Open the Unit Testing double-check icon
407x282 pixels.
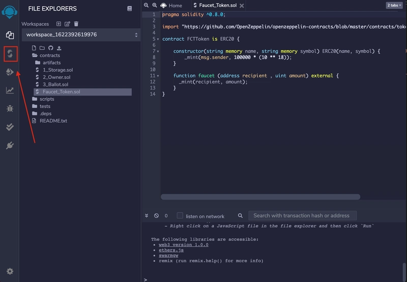10,127
